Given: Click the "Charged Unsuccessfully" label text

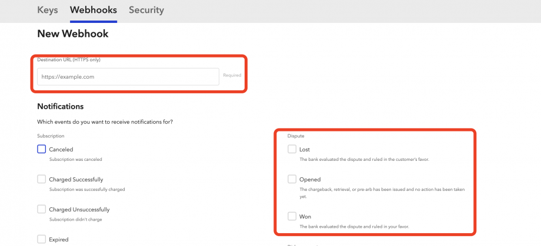Looking at the screenshot, I should pyautogui.click(x=79, y=210).
